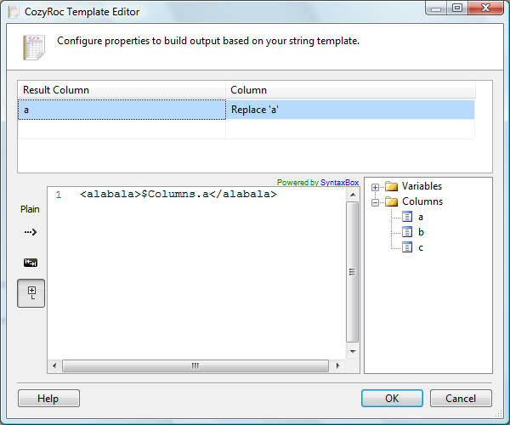
Task: Collapse the Columns folder node
Action: coord(375,202)
